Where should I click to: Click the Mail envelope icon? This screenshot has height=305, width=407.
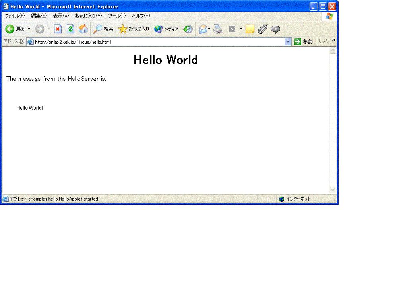pyautogui.click(x=203, y=29)
